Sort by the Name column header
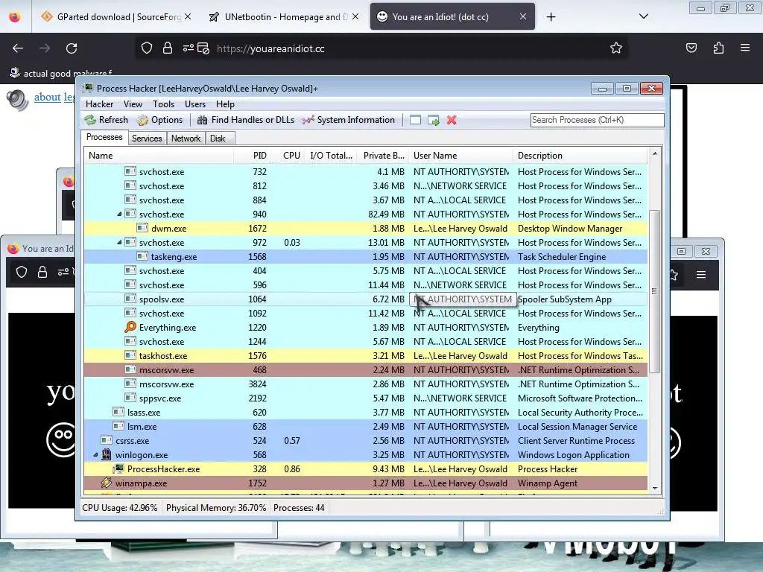Image resolution: width=763 pixels, height=572 pixels. point(159,156)
